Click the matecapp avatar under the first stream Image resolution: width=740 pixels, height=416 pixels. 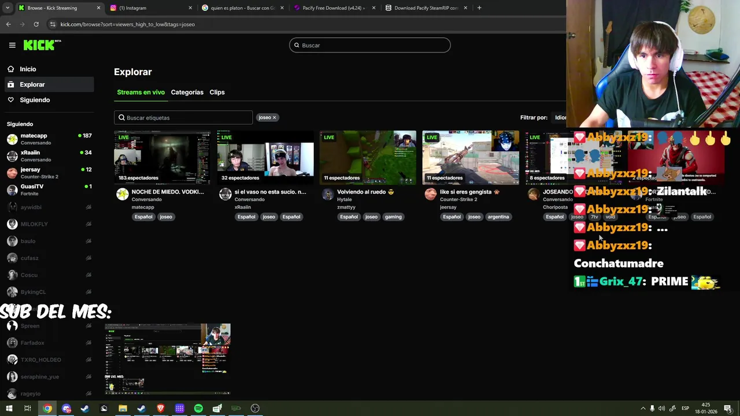(123, 194)
